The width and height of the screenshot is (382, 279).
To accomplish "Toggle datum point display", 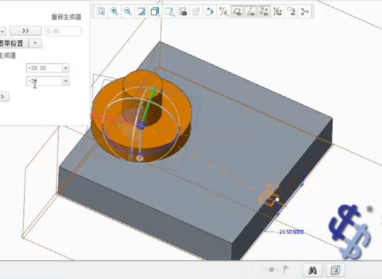I will pyautogui.click(x=264, y=11).
